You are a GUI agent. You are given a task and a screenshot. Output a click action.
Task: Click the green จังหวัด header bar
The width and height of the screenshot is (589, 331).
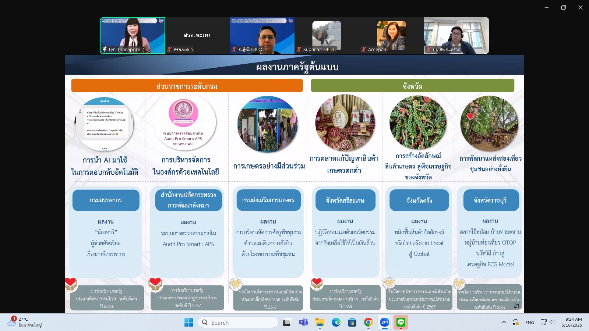(412, 86)
